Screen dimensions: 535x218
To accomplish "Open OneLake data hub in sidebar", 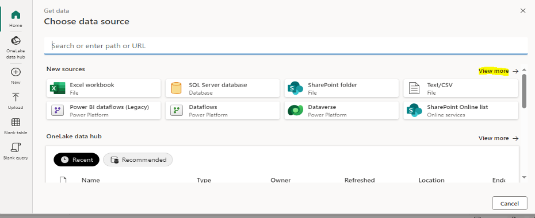I will [16, 47].
